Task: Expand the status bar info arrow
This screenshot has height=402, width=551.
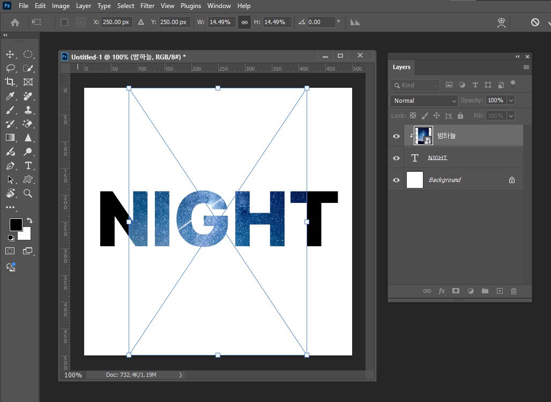Action: pos(180,375)
